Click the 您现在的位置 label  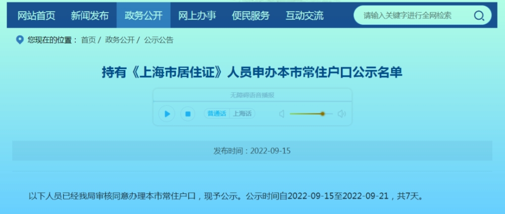52,40
